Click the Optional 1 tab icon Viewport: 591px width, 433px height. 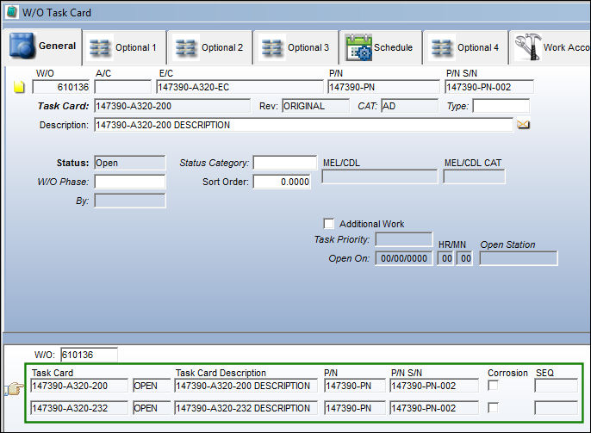point(100,48)
